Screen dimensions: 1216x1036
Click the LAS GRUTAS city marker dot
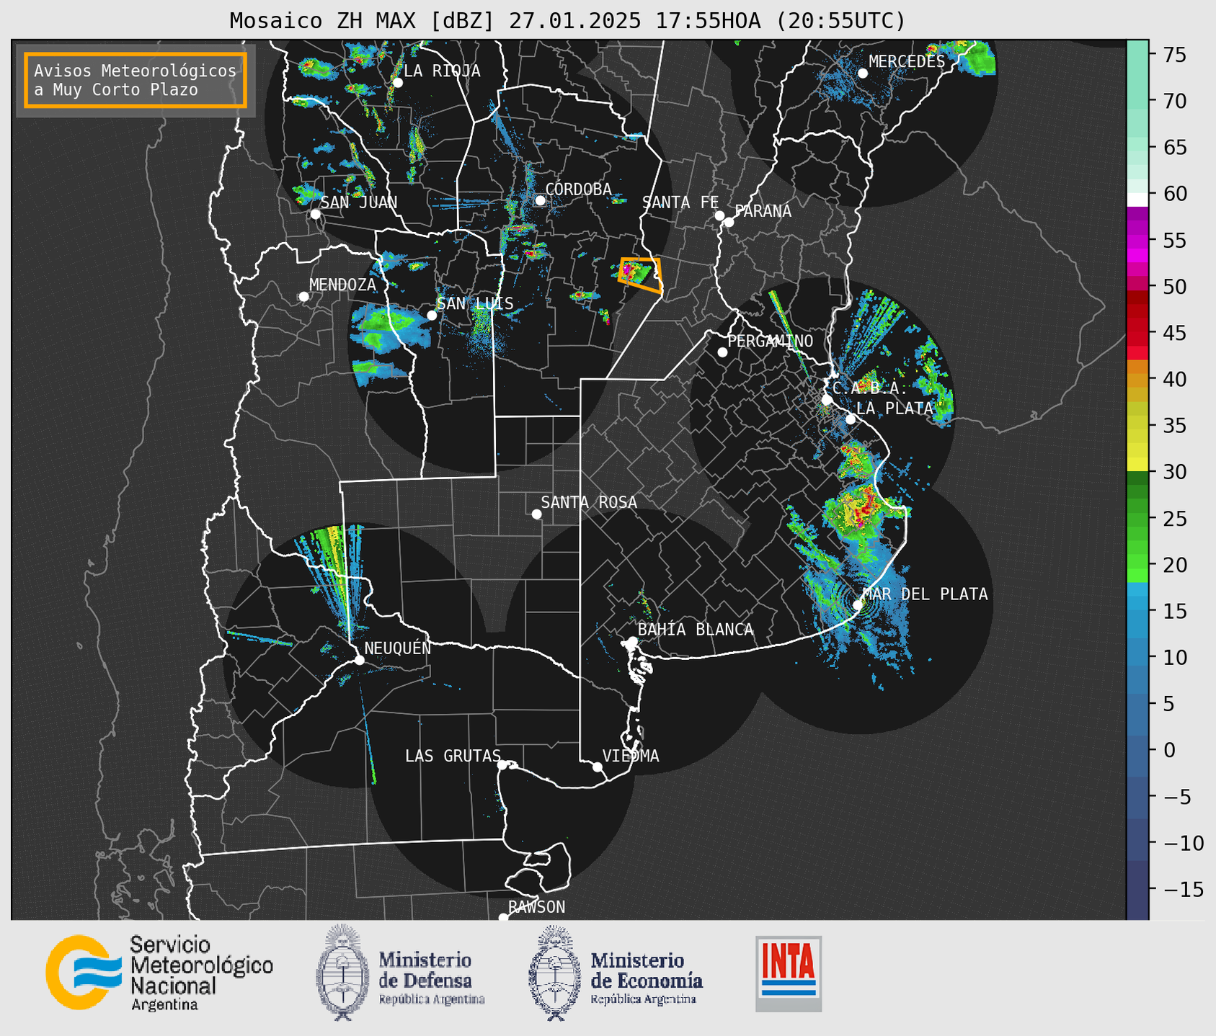(x=502, y=764)
